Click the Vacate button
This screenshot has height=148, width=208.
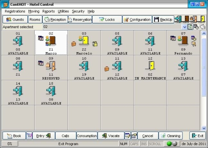(111, 136)
